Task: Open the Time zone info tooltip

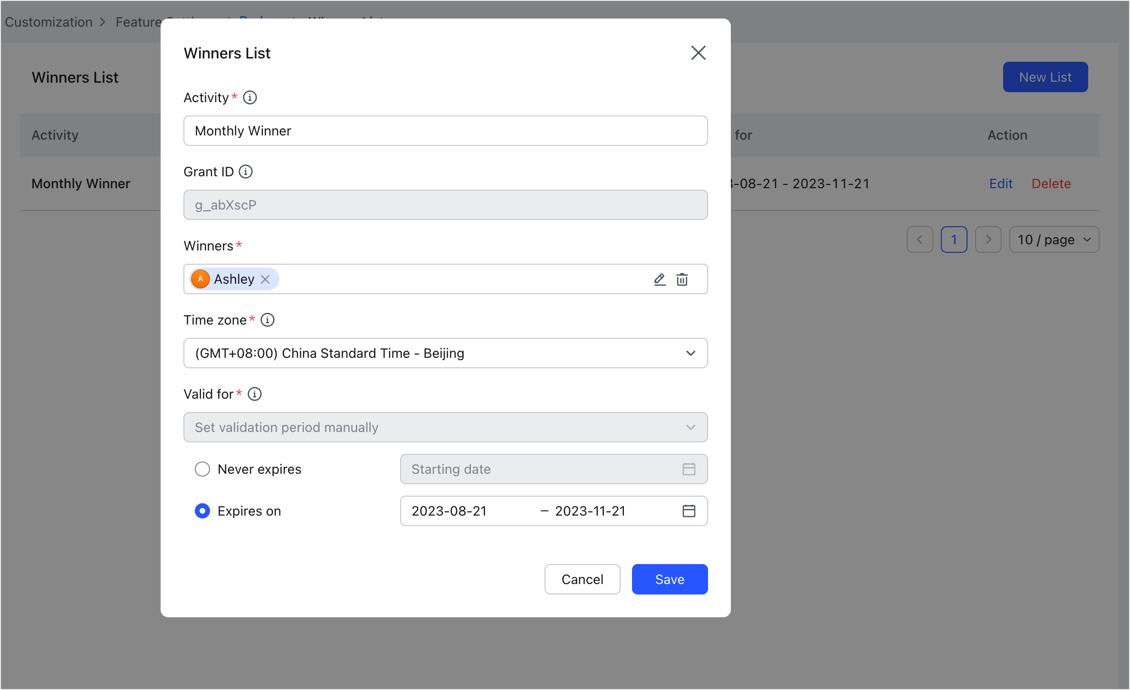Action: pos(267,320)
